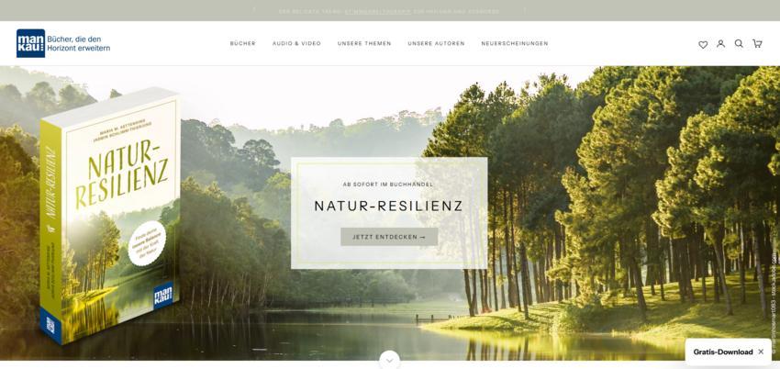This screenshot has height=369, width=780.
Task: Click the Gratis-Download label
Action: [x=723, y=352]
